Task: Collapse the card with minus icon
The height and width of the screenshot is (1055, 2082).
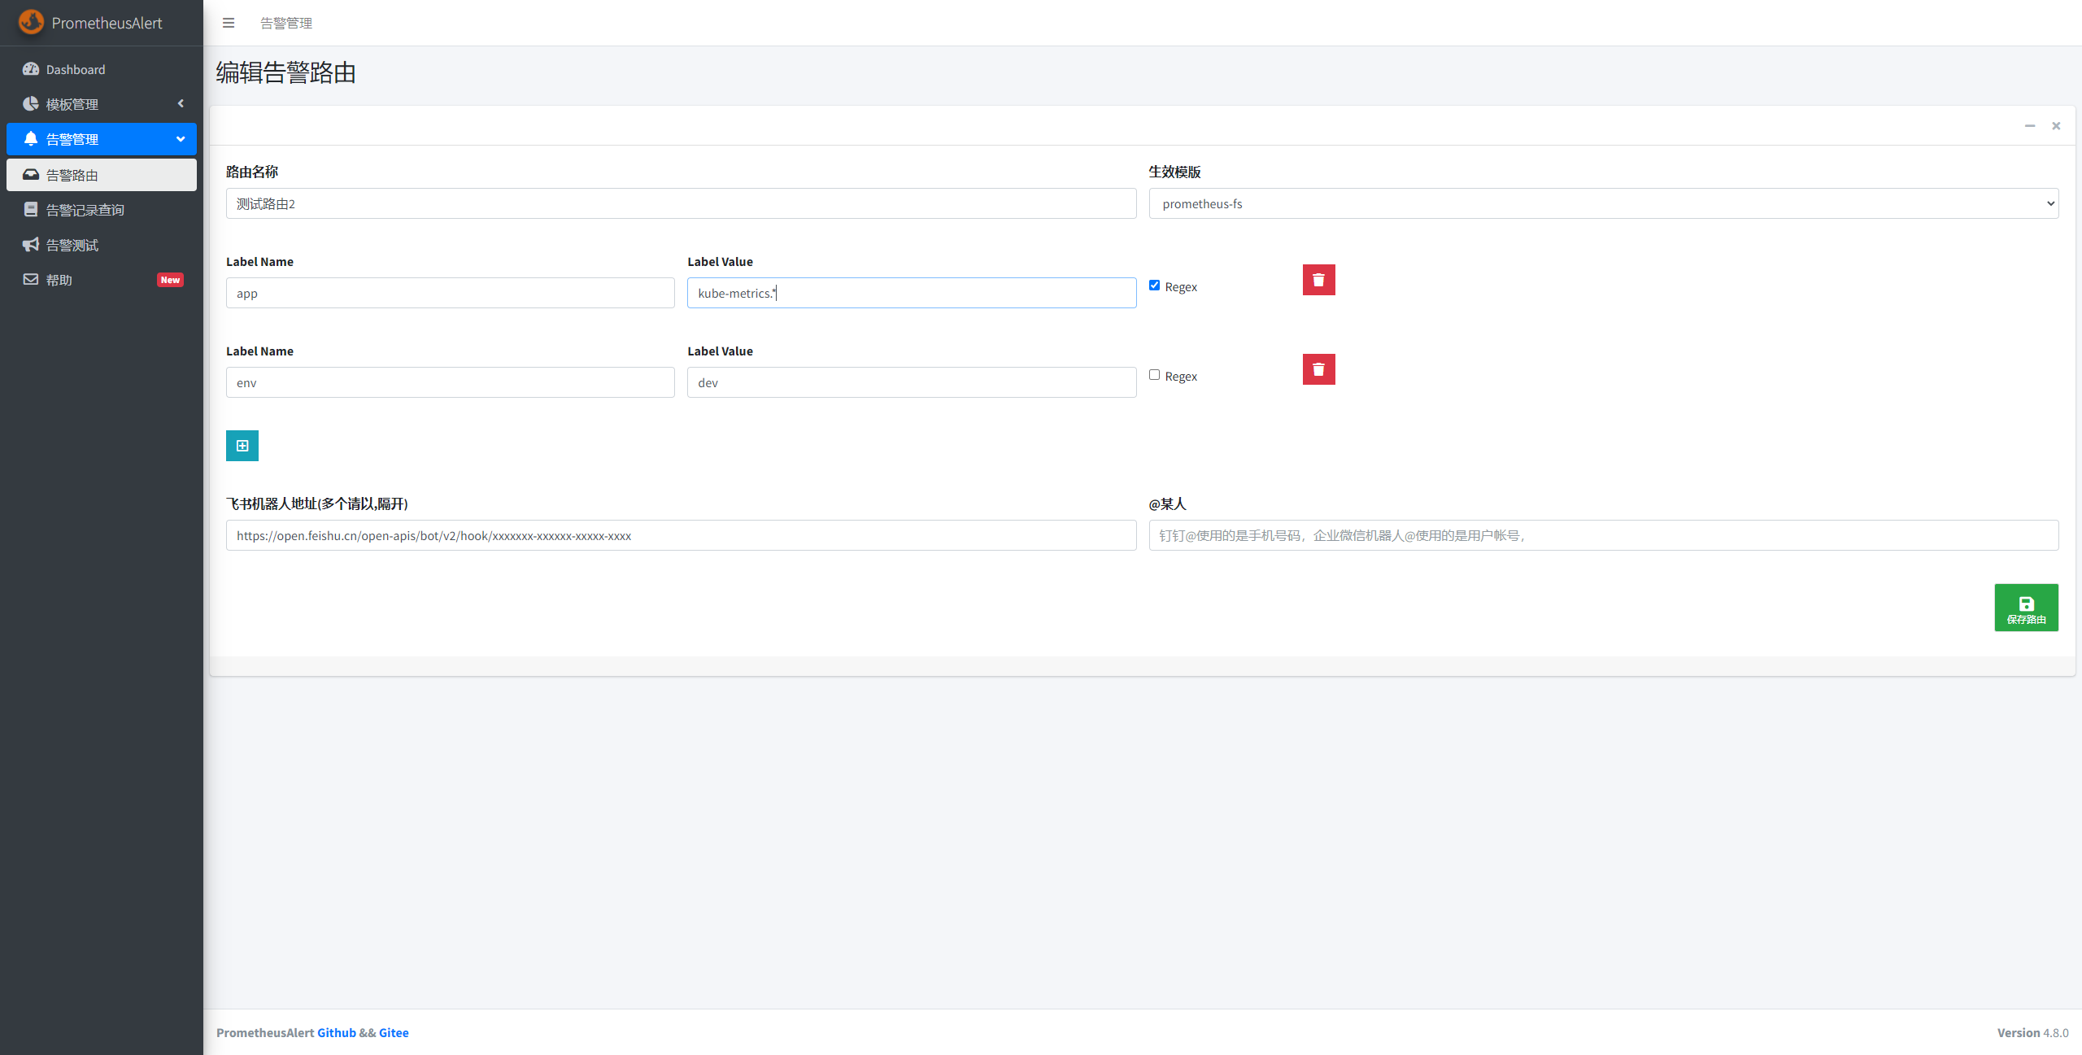Action: [x=2030, y=125]
